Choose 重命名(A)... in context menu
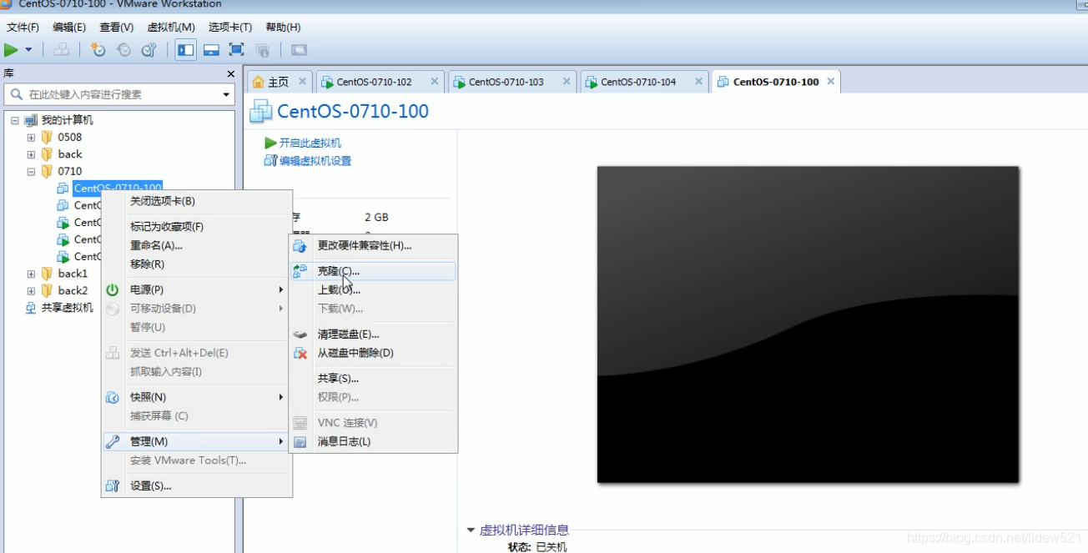The width and height of the screenshot is (1088, 553). [197, 245]
